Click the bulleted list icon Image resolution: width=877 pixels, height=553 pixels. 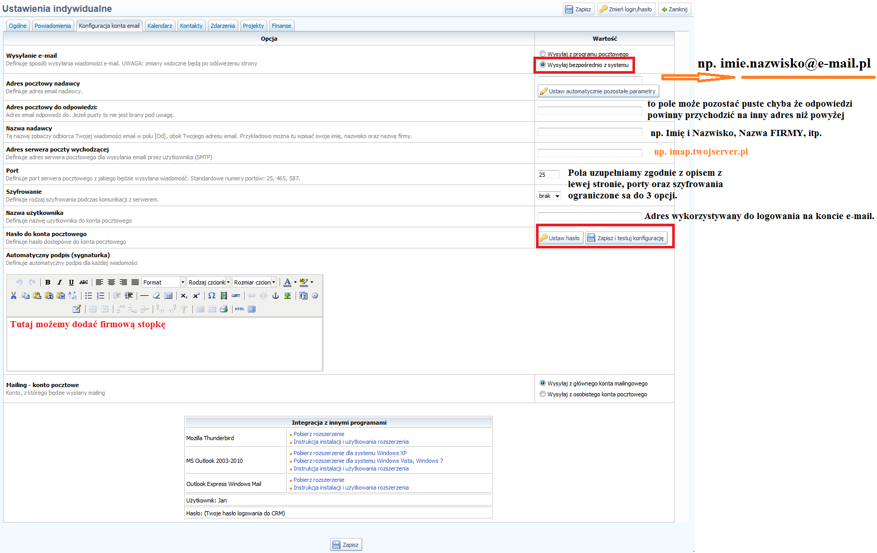pyautogui.click(x=89, y=296)
